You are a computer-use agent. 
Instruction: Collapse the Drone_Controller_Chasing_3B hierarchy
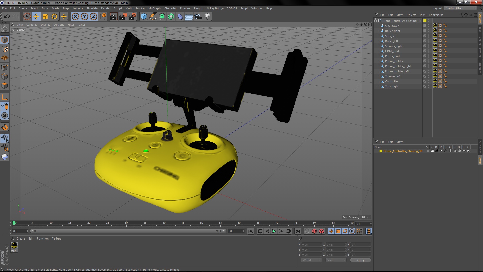(x=376, y=21)
